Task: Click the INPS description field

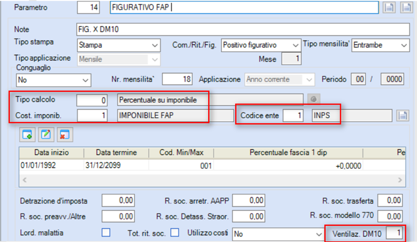Action: (x=352, y=116)
